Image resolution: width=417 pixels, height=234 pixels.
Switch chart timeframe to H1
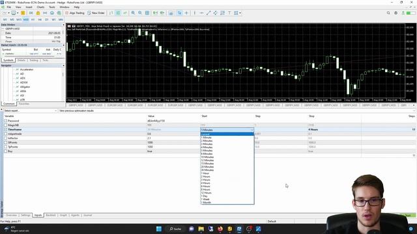coord(33,19)
